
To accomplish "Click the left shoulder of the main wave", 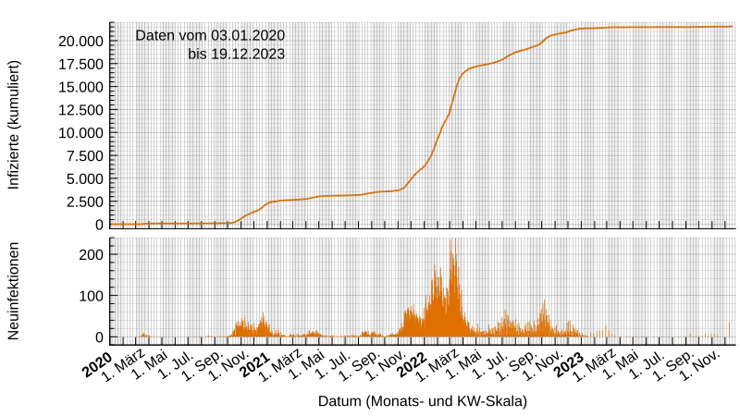I will tap(410, 314).
